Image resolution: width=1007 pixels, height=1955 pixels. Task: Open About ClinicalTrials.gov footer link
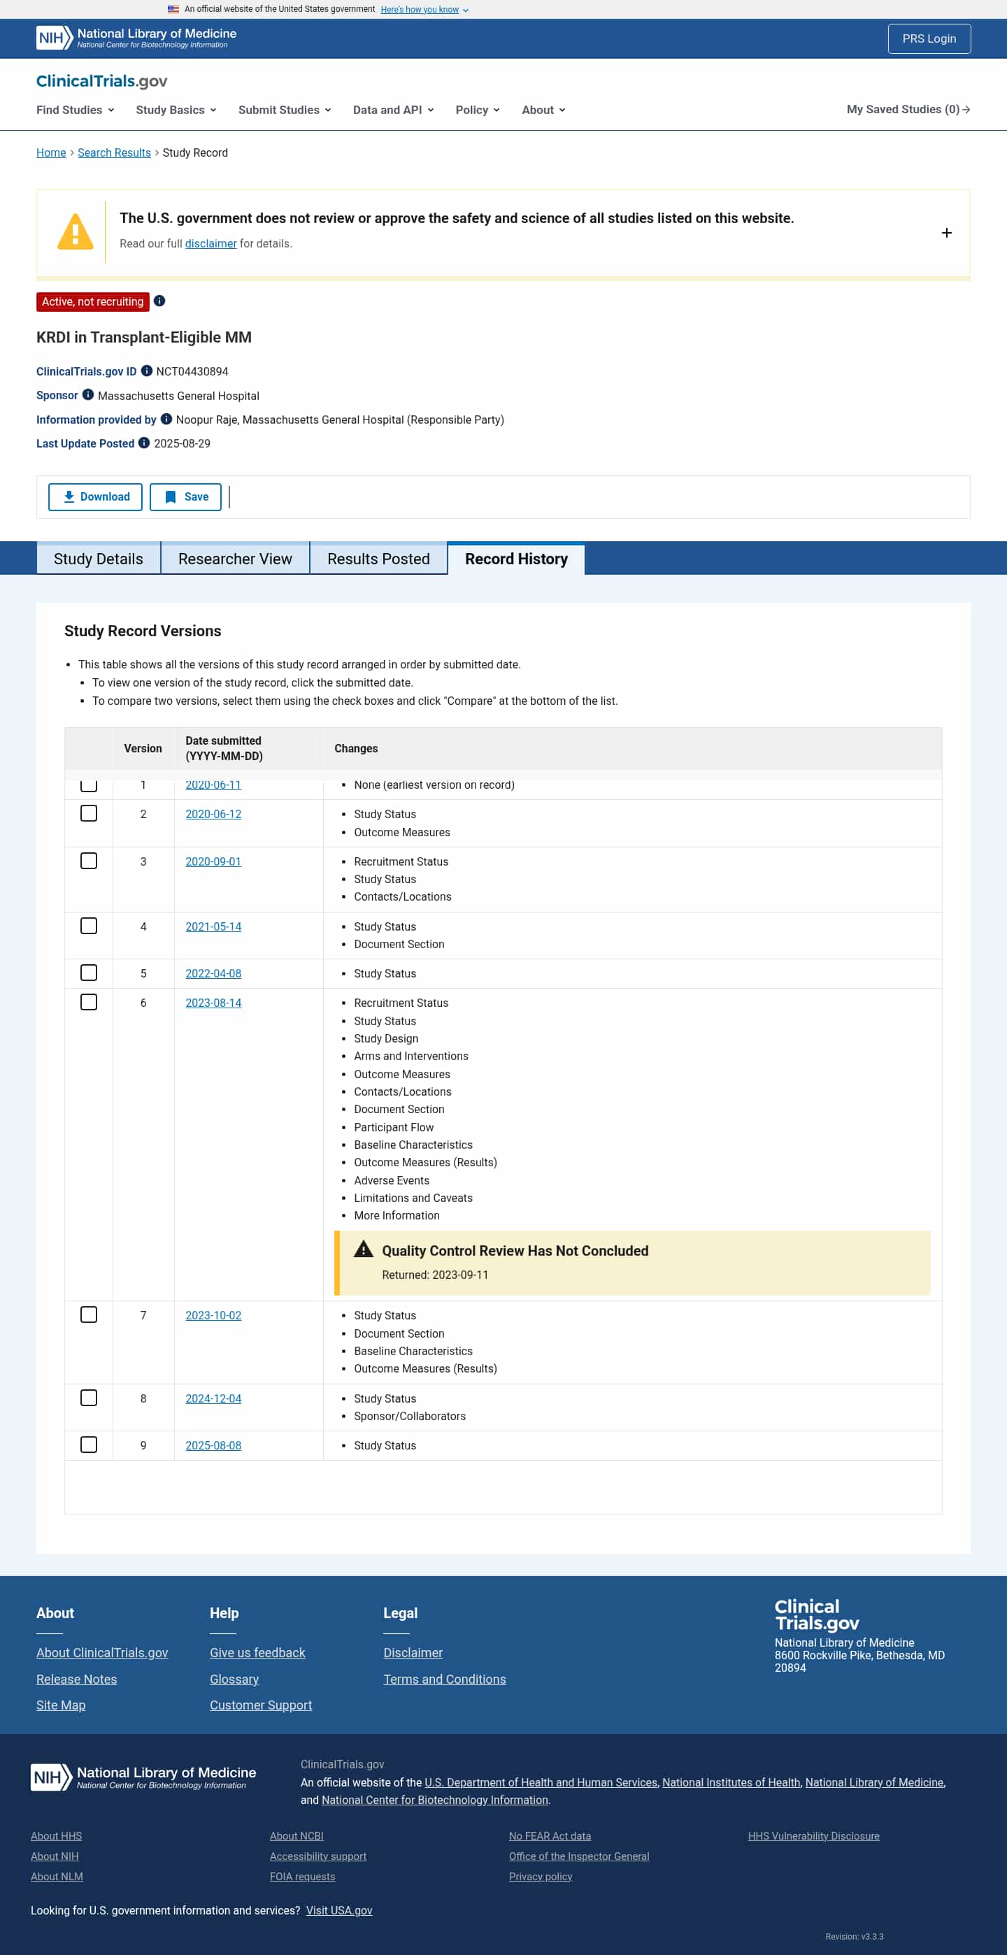pos(102,1652)
